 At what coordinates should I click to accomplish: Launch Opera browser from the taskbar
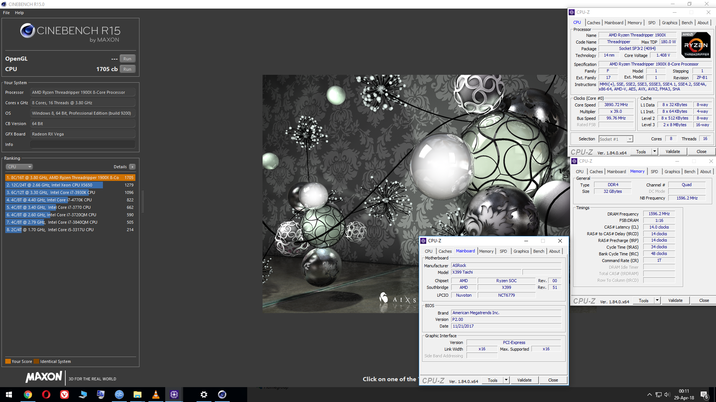[x=46, y=395]
